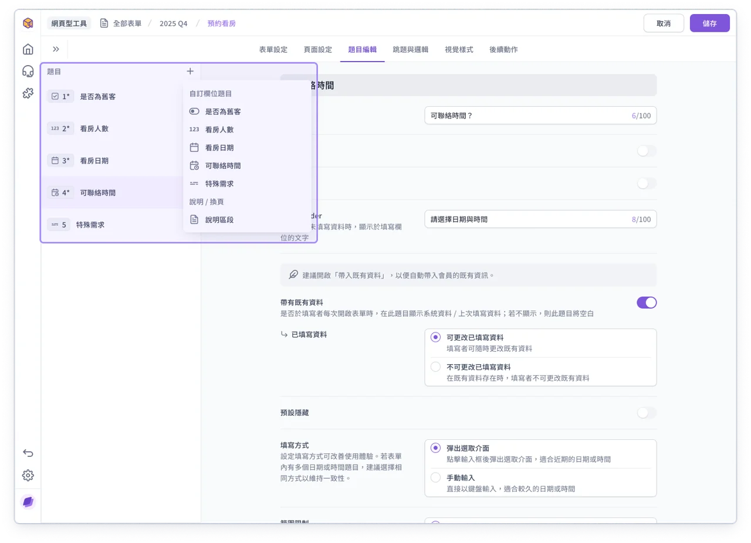Open the 2025 Q4 breadcrumb
The image size is (751, 543).
click(174, 23)
